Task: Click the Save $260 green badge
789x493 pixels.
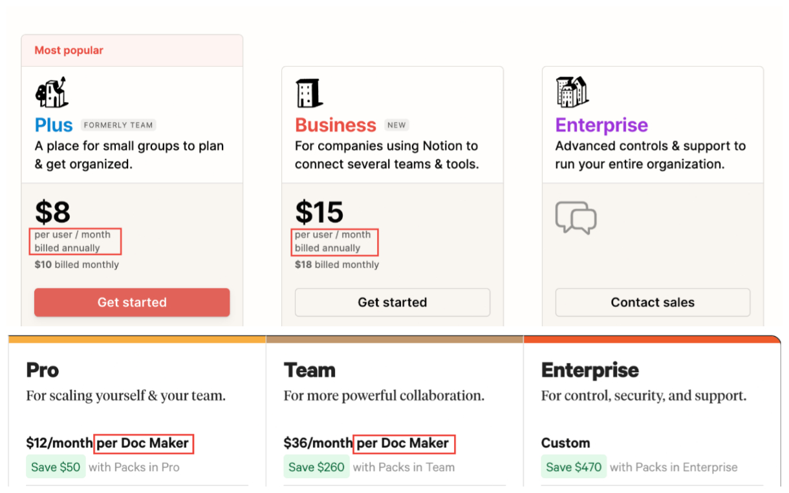Action: [316, 467]
